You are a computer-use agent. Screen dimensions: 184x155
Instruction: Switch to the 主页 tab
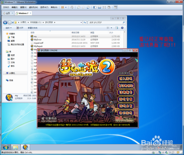(x=8, y=13)
